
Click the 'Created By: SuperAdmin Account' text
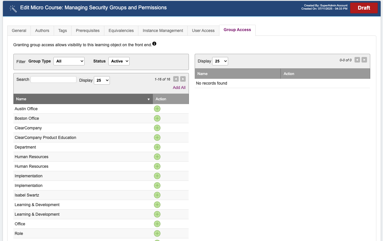[x=326, y=6]
